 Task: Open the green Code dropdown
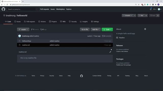[x=107, y=30]
